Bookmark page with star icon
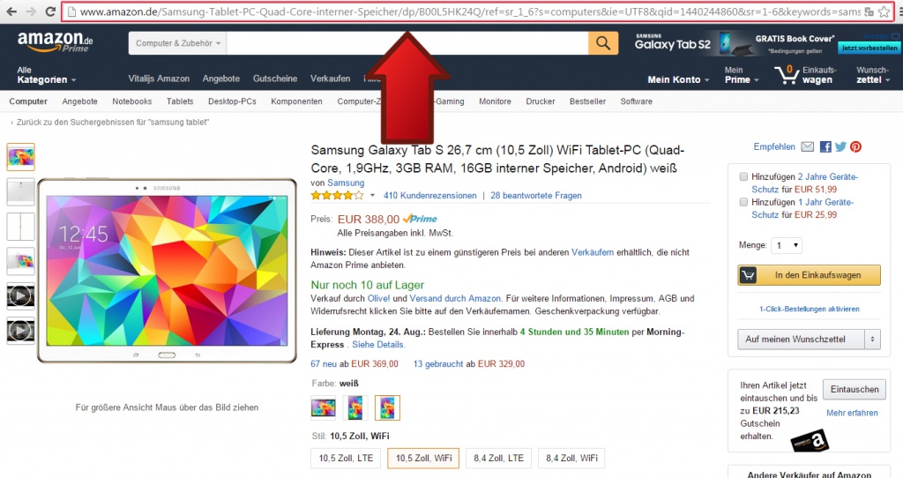Screen dimensions: 903x478 pyautogui.click(x=884, y=12)
